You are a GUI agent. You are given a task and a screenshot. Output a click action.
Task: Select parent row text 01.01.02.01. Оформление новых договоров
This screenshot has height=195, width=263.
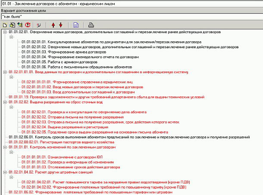pyautogui.click(x=115, y=32)
